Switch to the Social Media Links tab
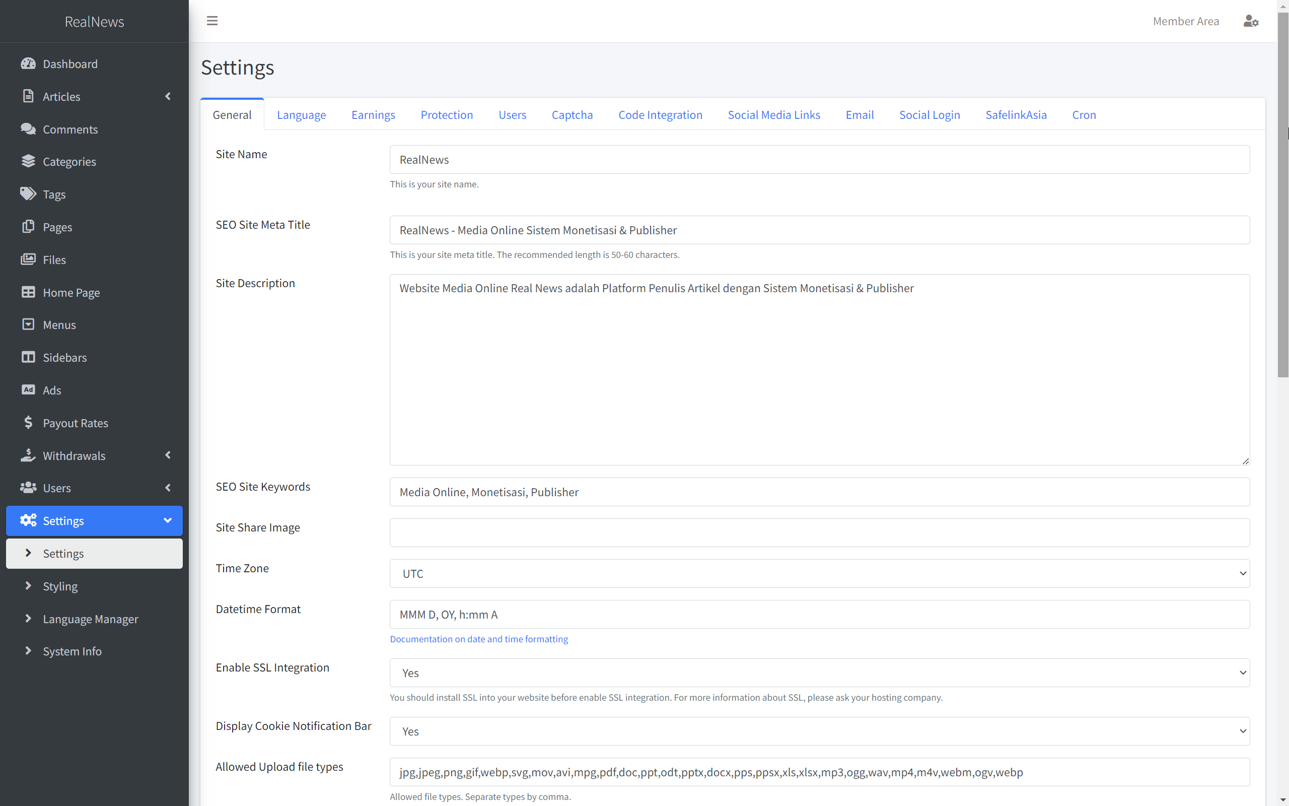 773,115
